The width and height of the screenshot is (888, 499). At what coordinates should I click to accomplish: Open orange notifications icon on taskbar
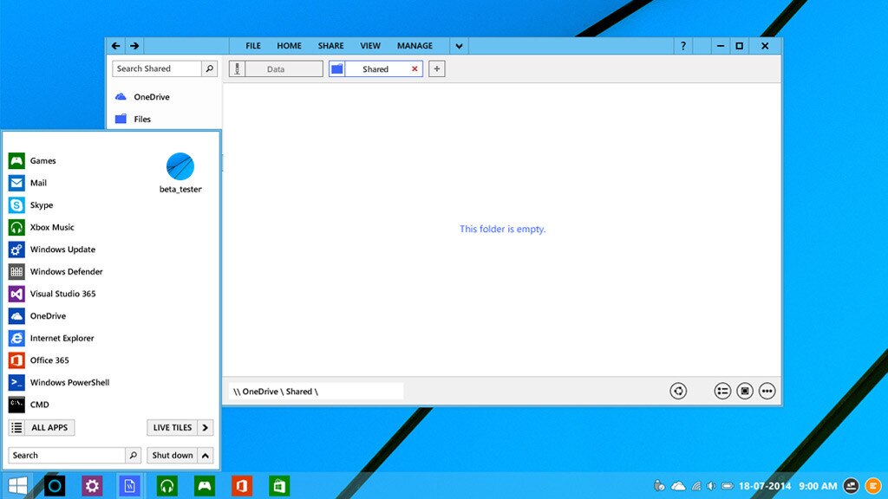873,485
